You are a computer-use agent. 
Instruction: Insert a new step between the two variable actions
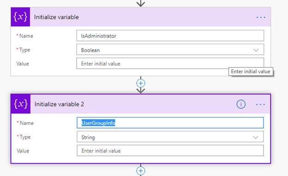141,83
